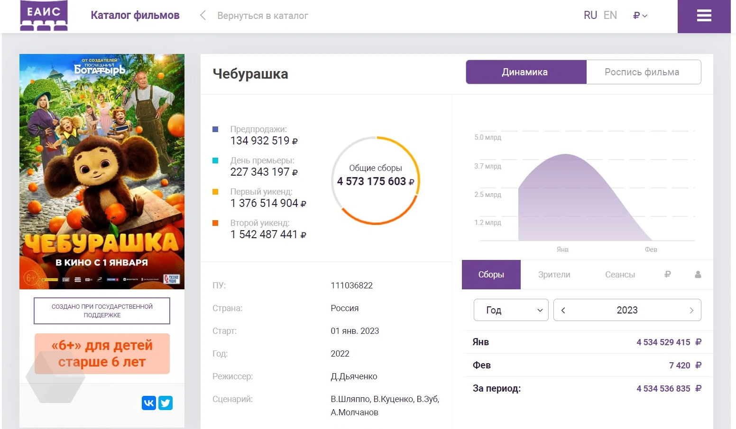The width and height of the screenshot is (736, 429).
Task: Click director name Д.Дьяченко
Action: point(354,376)
